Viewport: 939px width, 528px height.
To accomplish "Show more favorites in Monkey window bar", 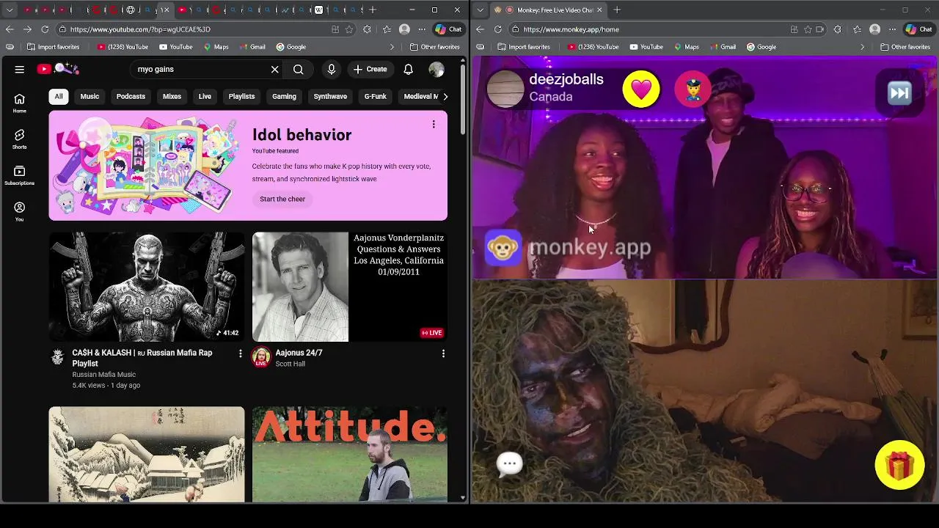I will pos(862,47).
